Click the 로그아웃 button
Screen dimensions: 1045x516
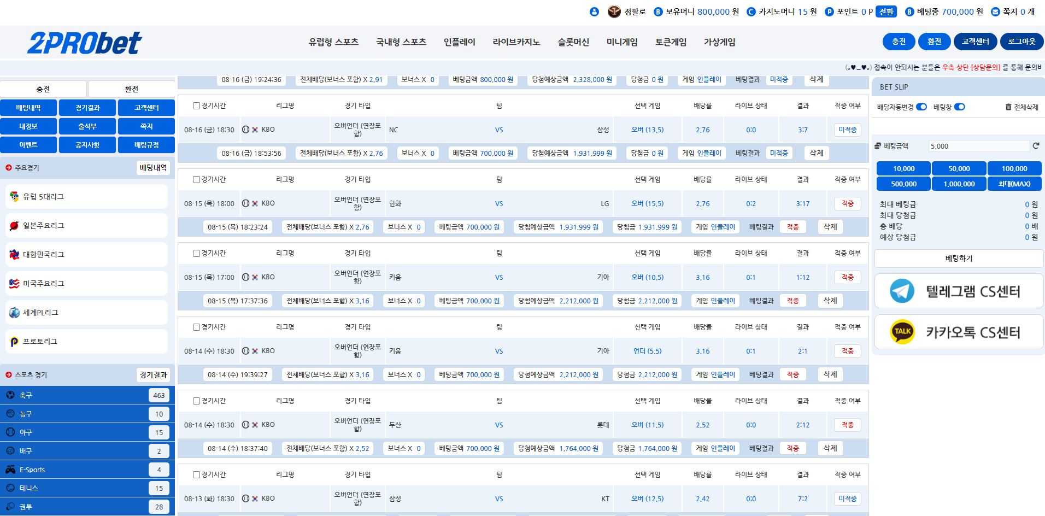tap(1021, 42)
